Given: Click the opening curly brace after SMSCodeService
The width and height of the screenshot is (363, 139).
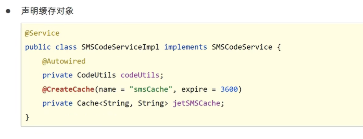Looking at the screenshot, I should (x=279, y=48).
